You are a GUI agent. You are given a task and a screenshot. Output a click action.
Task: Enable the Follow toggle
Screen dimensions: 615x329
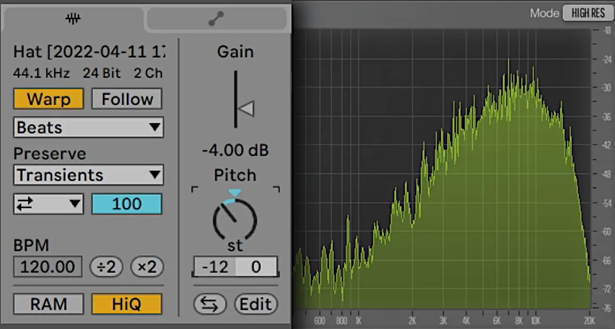point(127,99)
